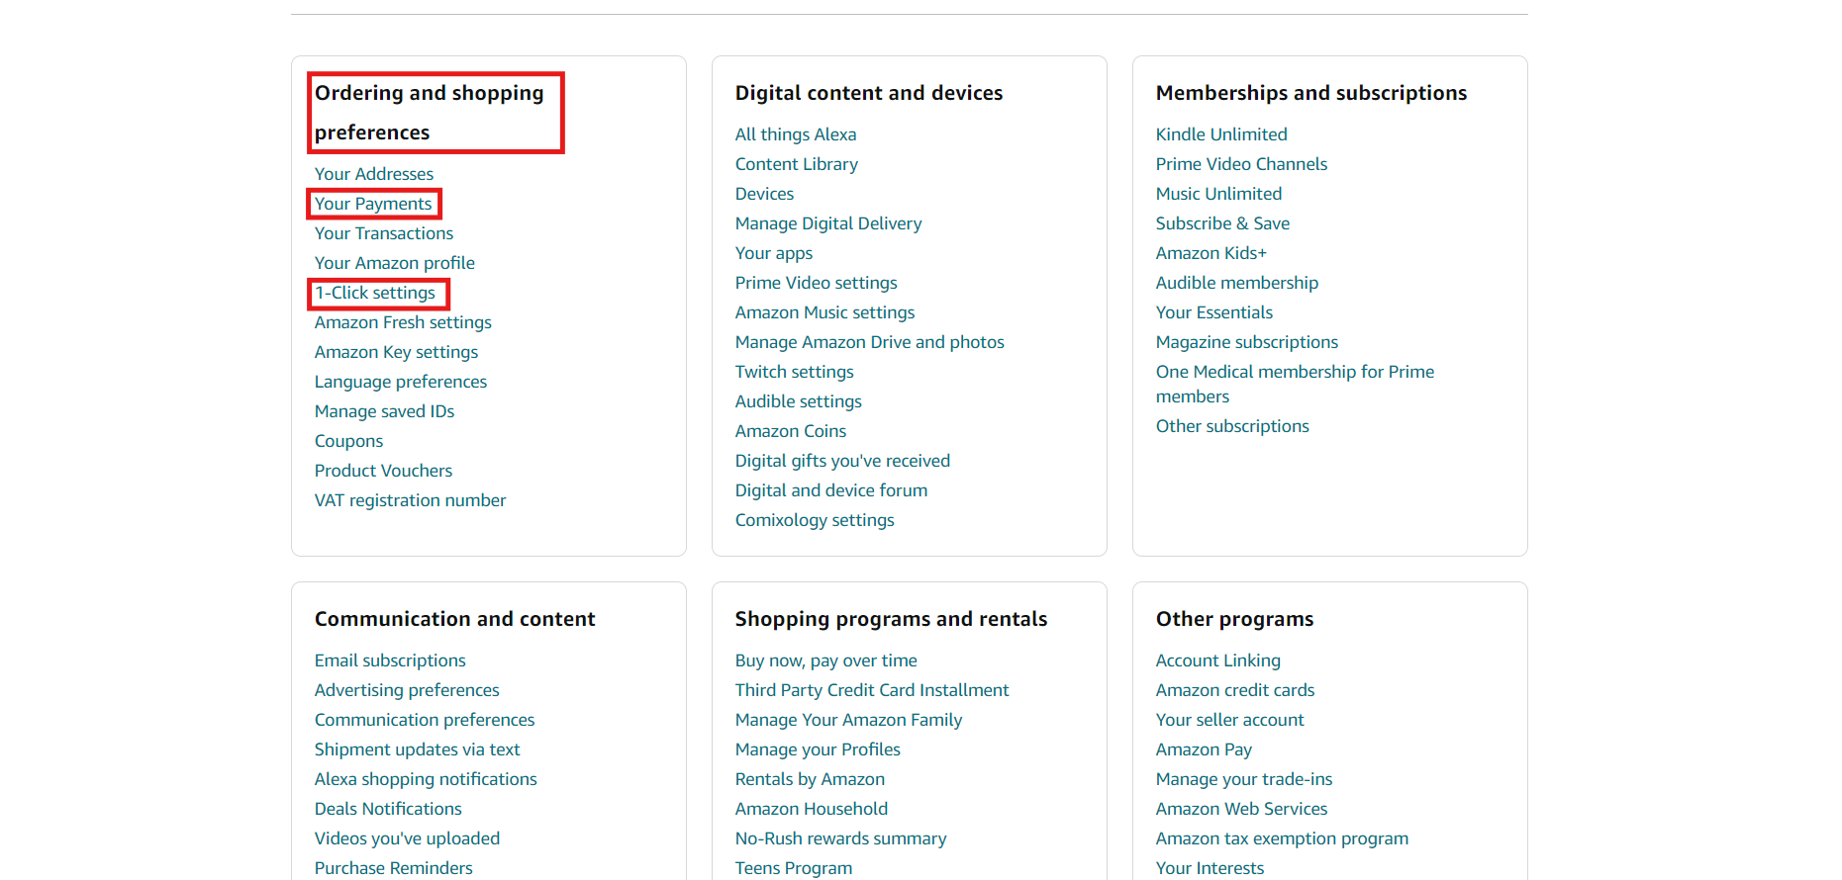Open Amazon Kids+ link
The image size is (1842, 880).
[x=1212, y=253]
